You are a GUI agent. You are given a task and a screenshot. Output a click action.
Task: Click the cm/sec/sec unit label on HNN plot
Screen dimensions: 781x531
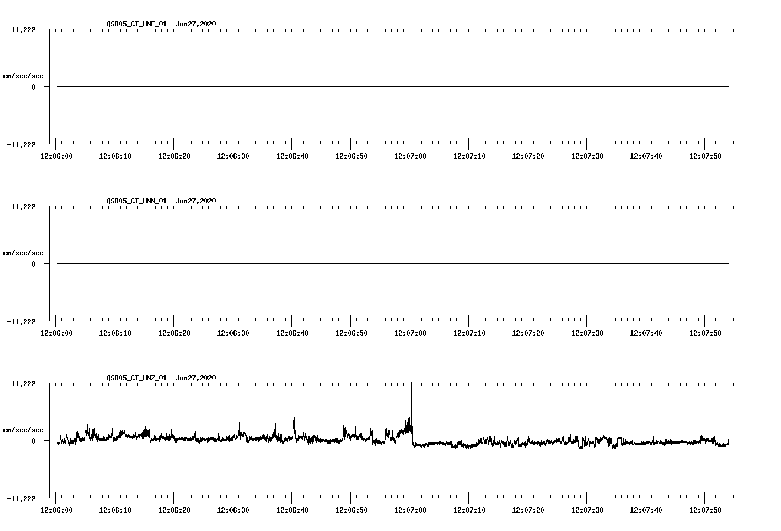point(23,253)
